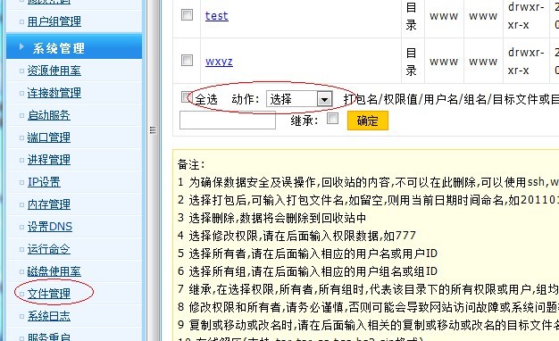Open the wxyz directory link
This screenshot has width=559, height=341.
tap(219, 62)
